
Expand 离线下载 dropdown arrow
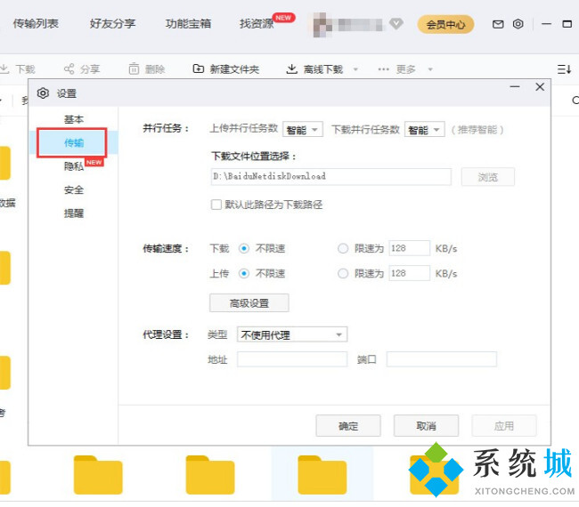pyautogui.click(x=355, y=69)
